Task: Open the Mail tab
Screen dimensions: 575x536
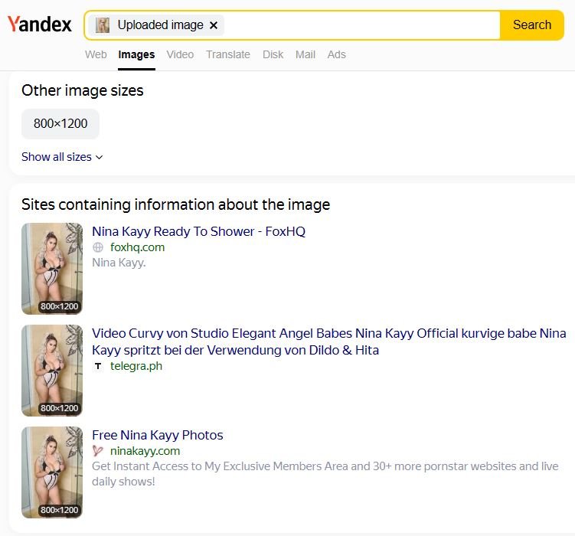Action: click(305, 54)
